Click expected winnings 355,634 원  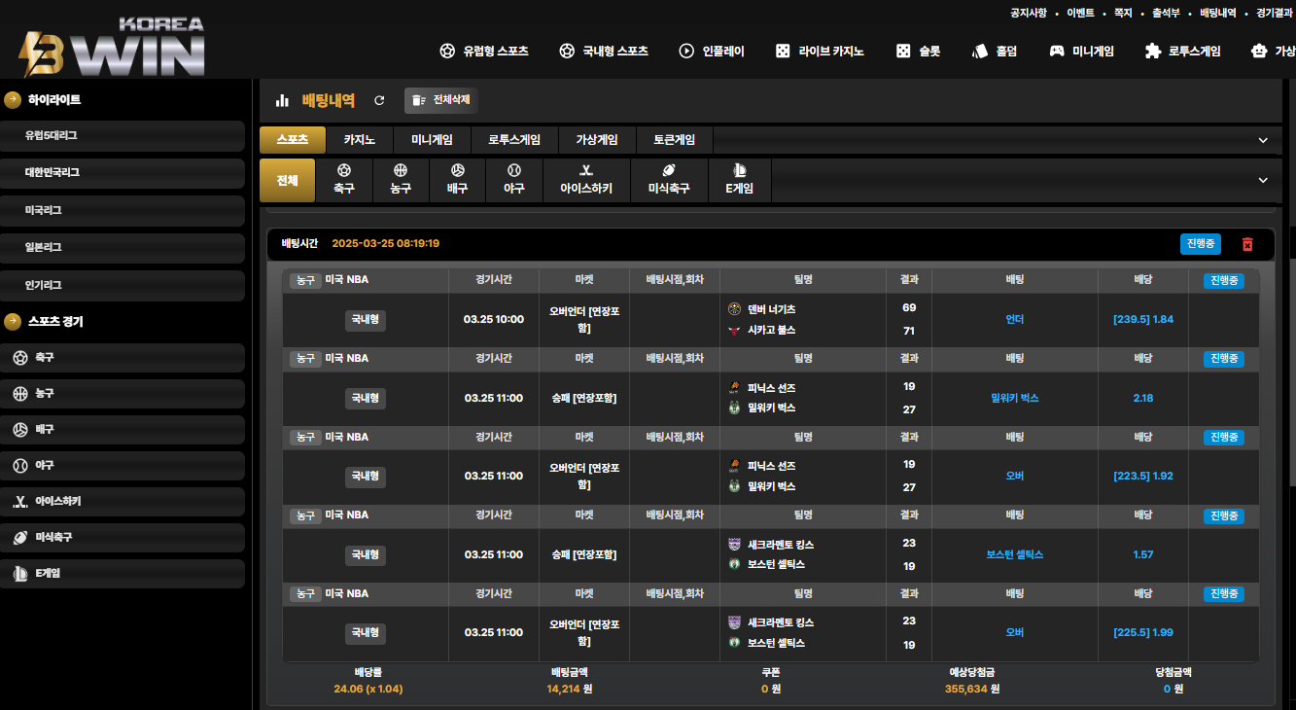972,689
